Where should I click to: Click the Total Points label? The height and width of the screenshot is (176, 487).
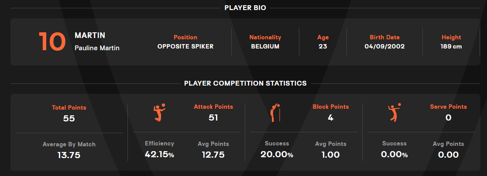[x=69, y=107]
